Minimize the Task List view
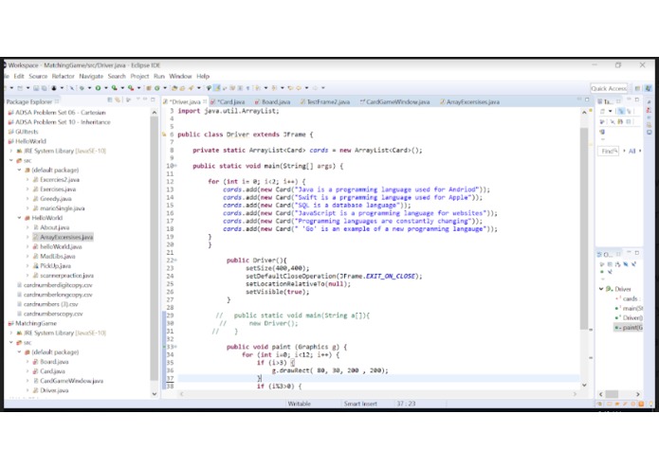 point(629,99)
